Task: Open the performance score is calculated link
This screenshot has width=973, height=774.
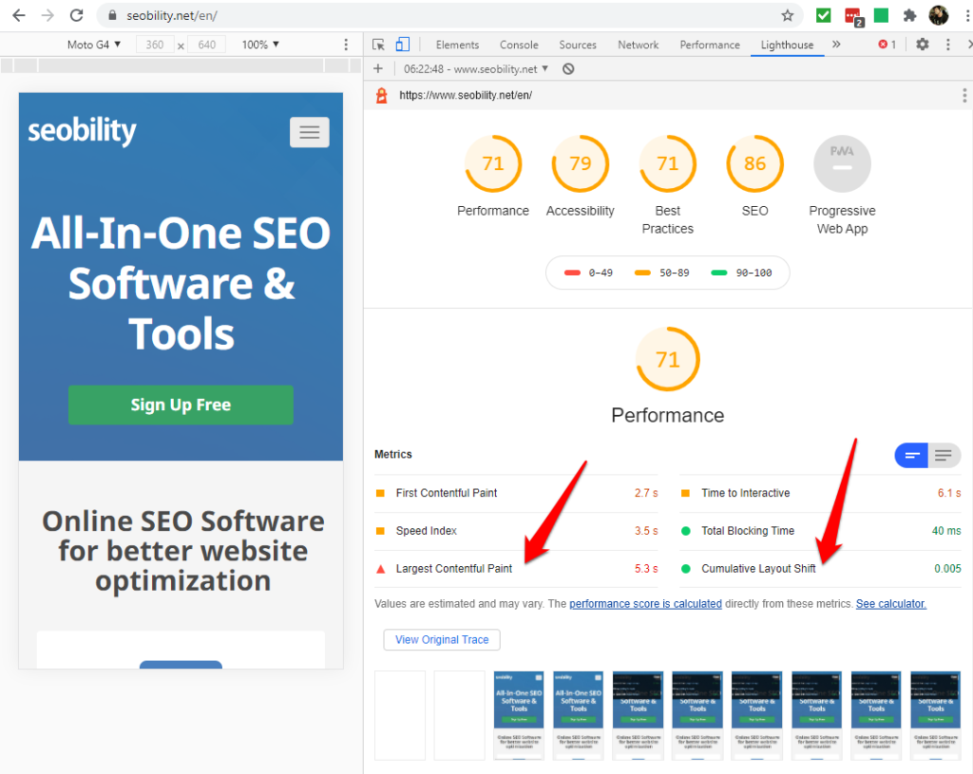Action: tap(645, 603)
